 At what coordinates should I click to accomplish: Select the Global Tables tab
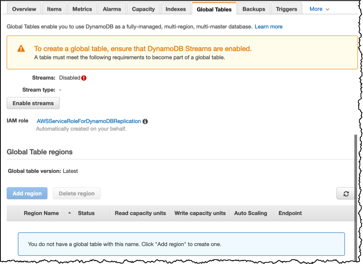click(x=214, y=9)
